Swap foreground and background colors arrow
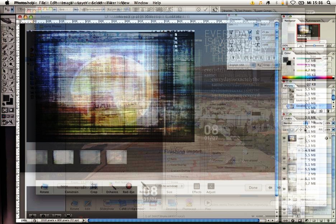Image resolution: width=336 pixels, height=224 pixels. pos(12,95)
